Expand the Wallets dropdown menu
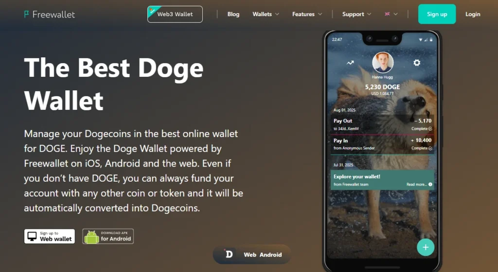 (x=266, y=14)
